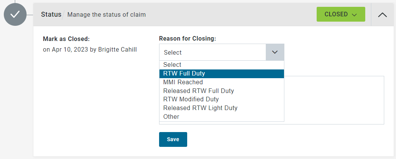The width and height of the screenshot is (396, 159).
Task: Click the chevron inside the CLOSED button
Action: click(x=354, y=15)
